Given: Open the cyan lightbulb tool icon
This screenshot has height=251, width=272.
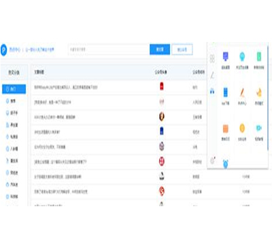Looking at the screenshot, I should [x=242, y=56].
